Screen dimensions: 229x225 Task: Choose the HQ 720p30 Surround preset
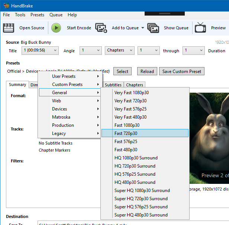[x=145, y=166]
